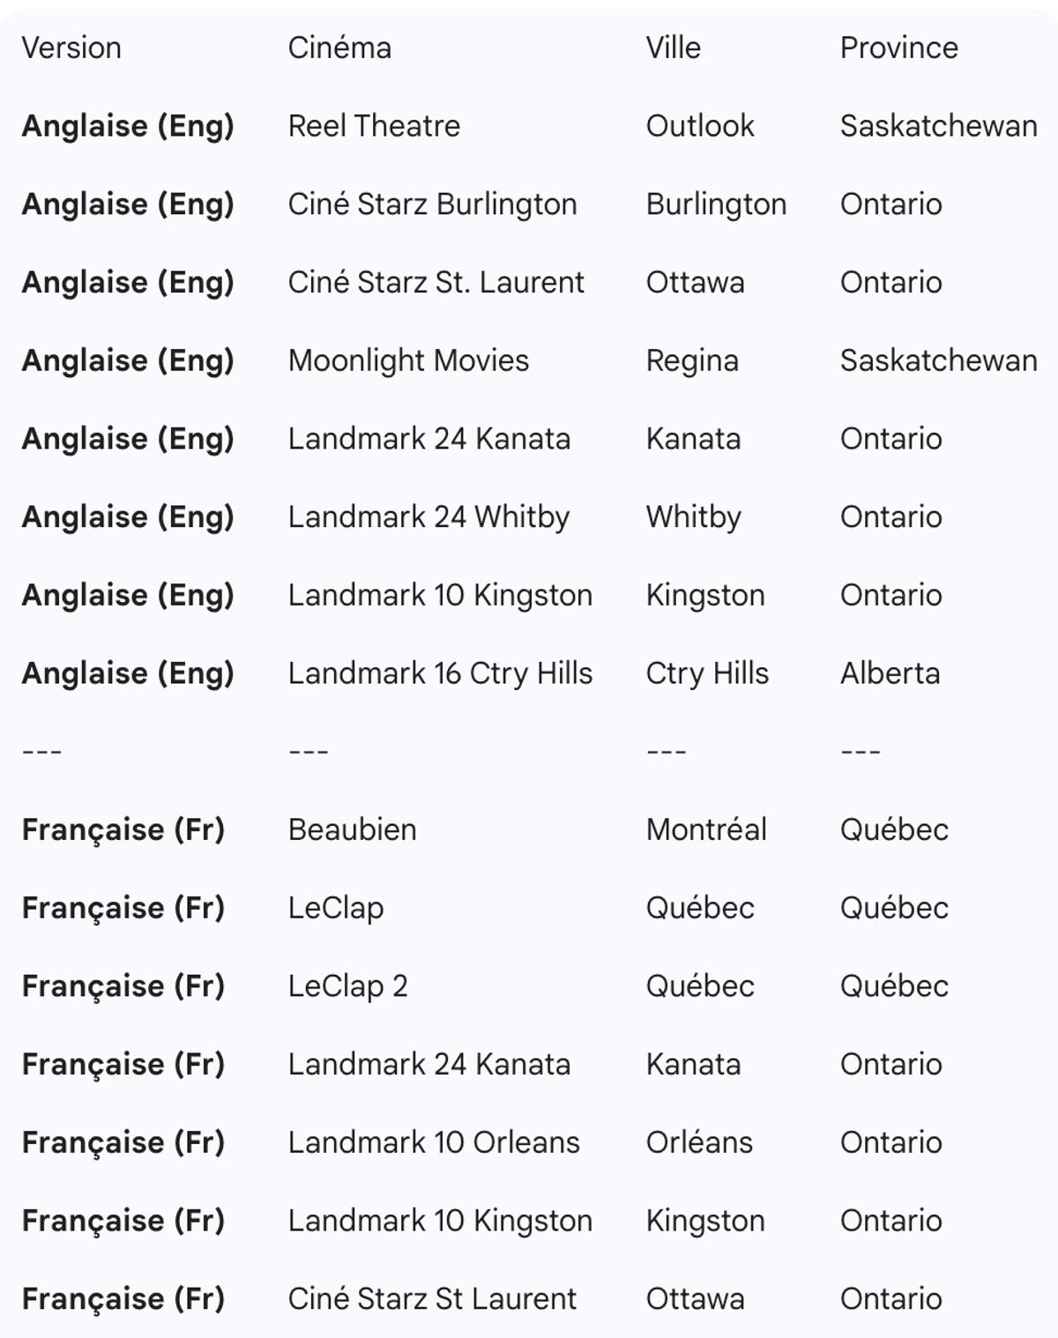Select the Regina city cell
Viewport: 1058px width, 1338px height.
692,361
